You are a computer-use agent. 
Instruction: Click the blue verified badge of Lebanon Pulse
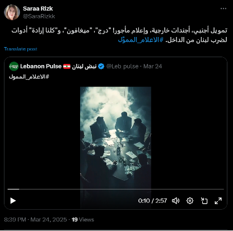click(x=101, y=66)
